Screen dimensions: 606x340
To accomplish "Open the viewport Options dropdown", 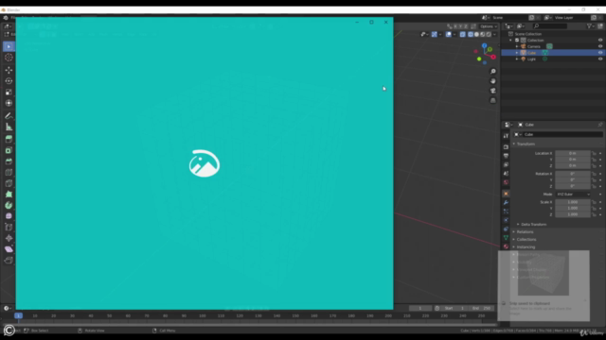I will [489, 26].
